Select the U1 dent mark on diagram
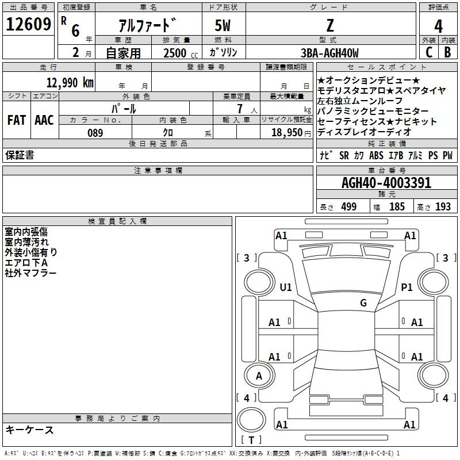The image size is (460, 460). [x=286, y=287]
